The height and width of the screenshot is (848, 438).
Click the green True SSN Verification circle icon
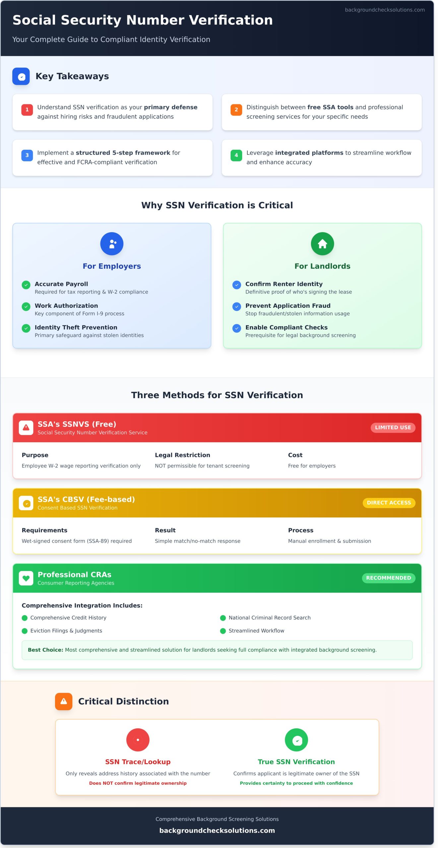296,740
